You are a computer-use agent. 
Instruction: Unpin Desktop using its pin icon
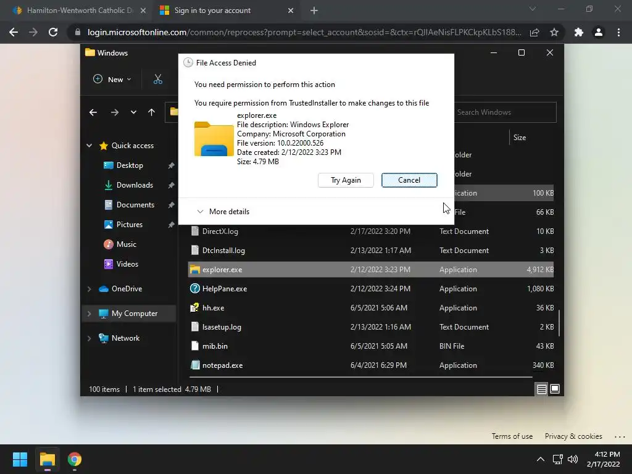click(x=171, y=165)
